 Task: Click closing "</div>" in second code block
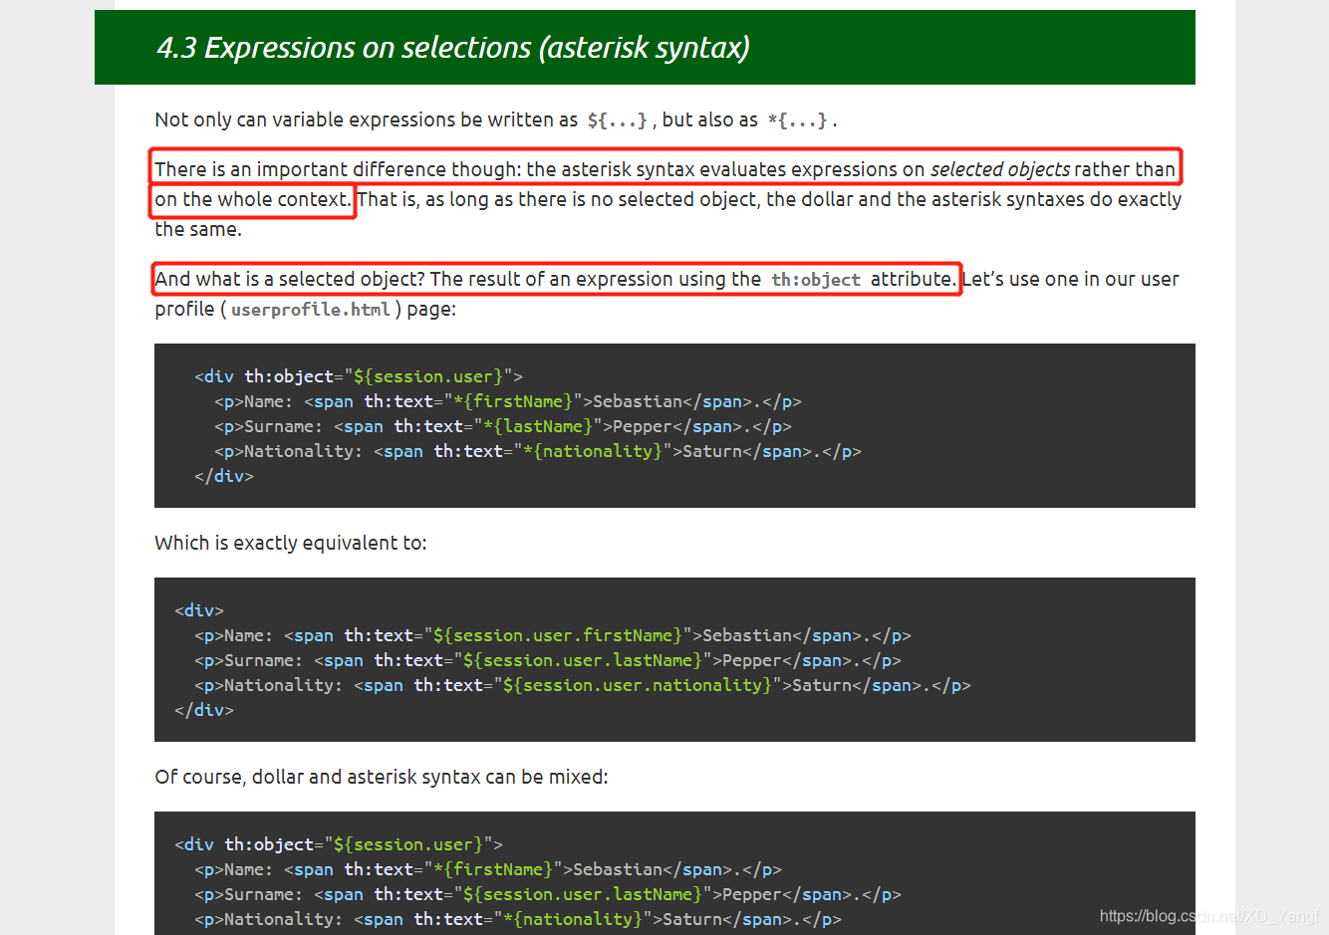pyautogui.click(x=204, y=710)
